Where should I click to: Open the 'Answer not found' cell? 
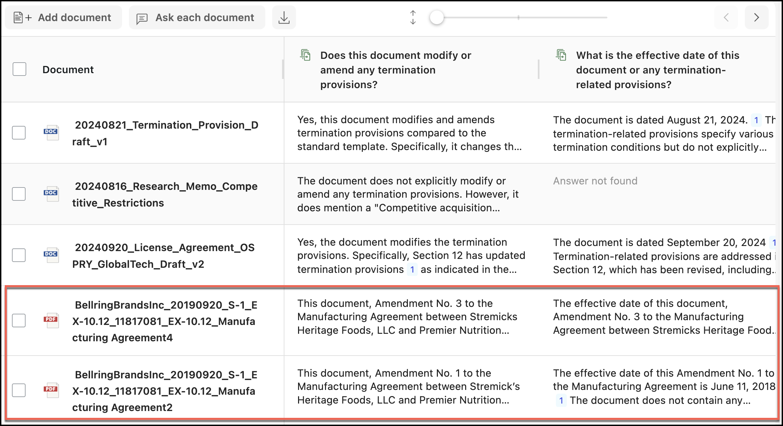pos(595,181)
